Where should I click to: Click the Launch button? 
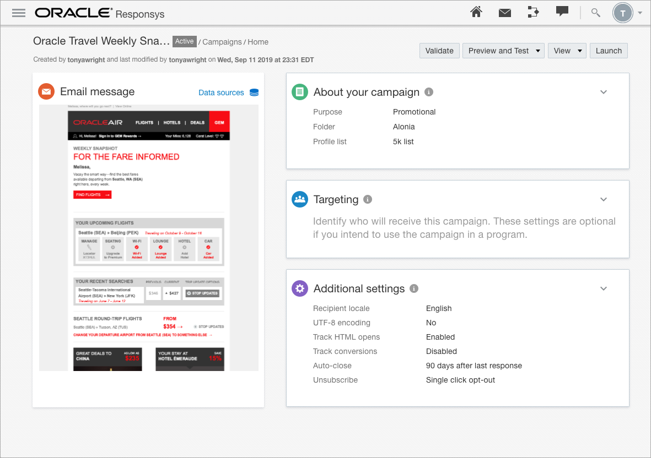click(609, 51)
